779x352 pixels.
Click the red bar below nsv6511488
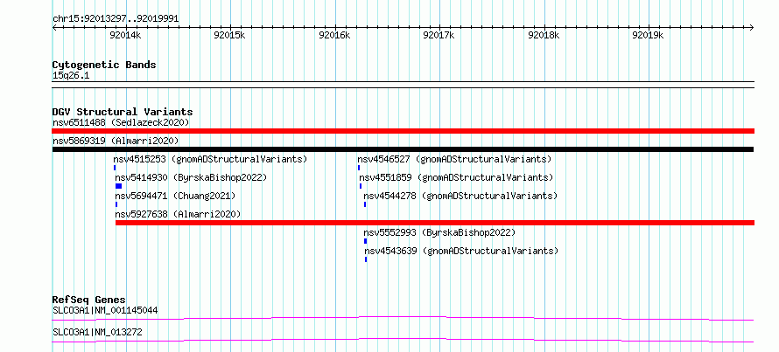[x=403, y=131]
